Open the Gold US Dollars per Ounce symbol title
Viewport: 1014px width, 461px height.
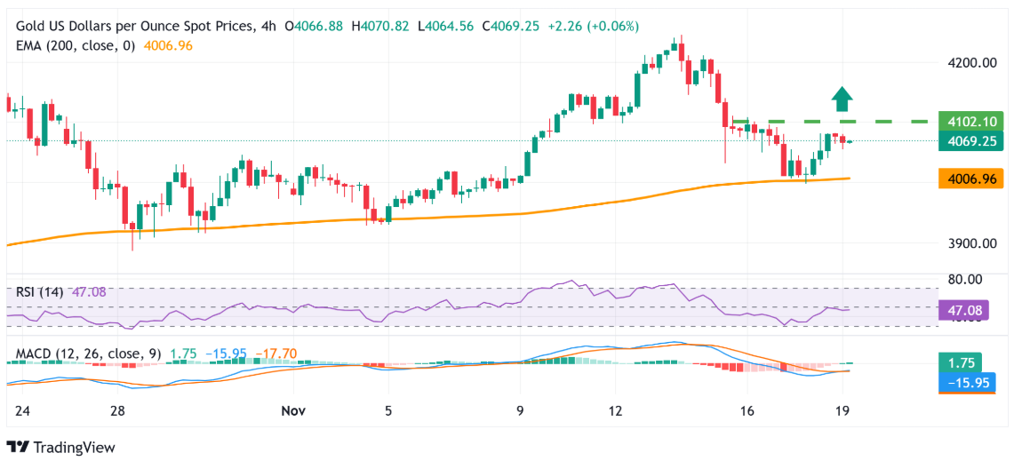tap(135, 27)
